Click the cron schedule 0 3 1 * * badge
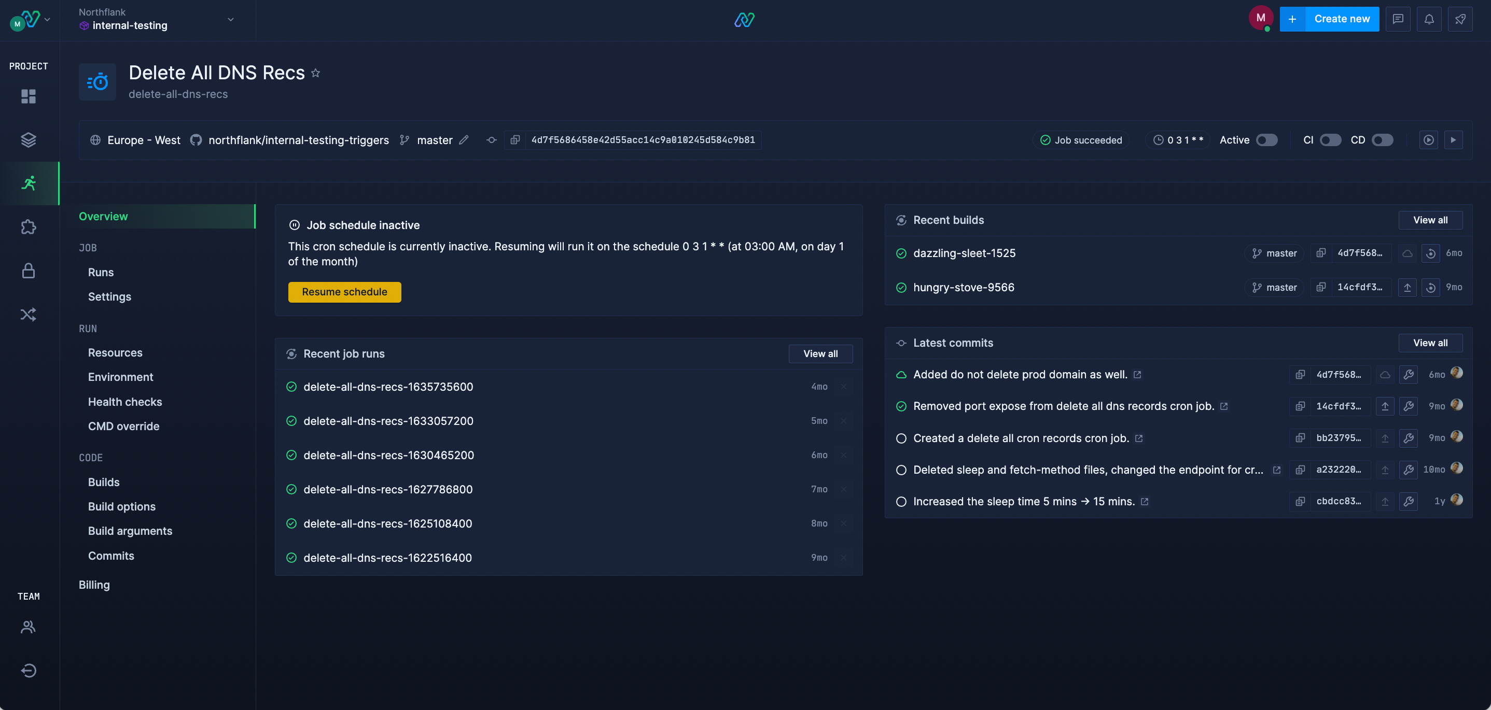 [x=1177, y=140]
